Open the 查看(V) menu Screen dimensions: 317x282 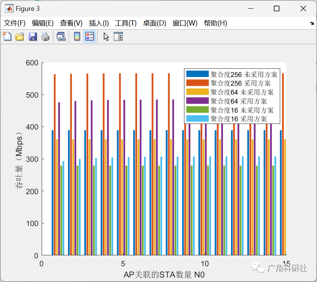(71, 23)
